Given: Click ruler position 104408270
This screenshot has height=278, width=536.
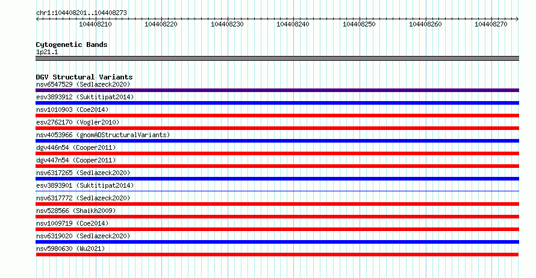Looking at the screenshot, I should 491,24.
